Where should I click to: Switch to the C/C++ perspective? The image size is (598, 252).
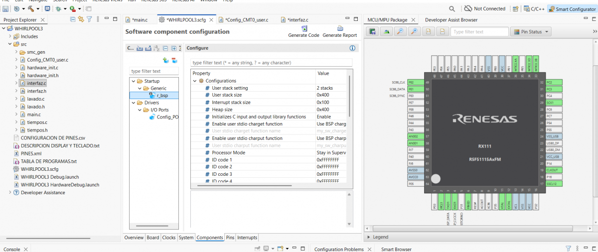click(534, 9)
